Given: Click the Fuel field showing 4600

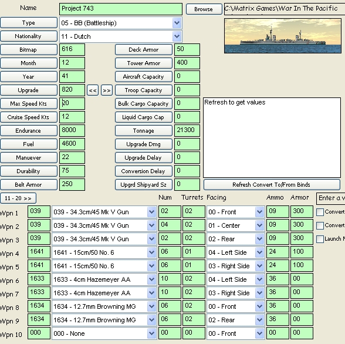Looking at the screenshot, I should 72,144.
